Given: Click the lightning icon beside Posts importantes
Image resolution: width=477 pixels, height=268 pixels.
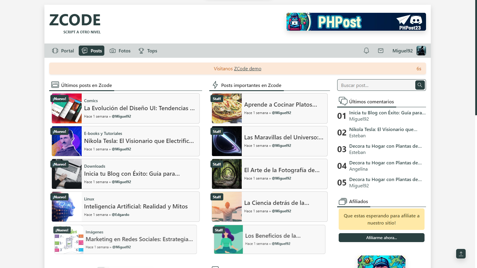Looking at the screenshot, I should point(215,85).
